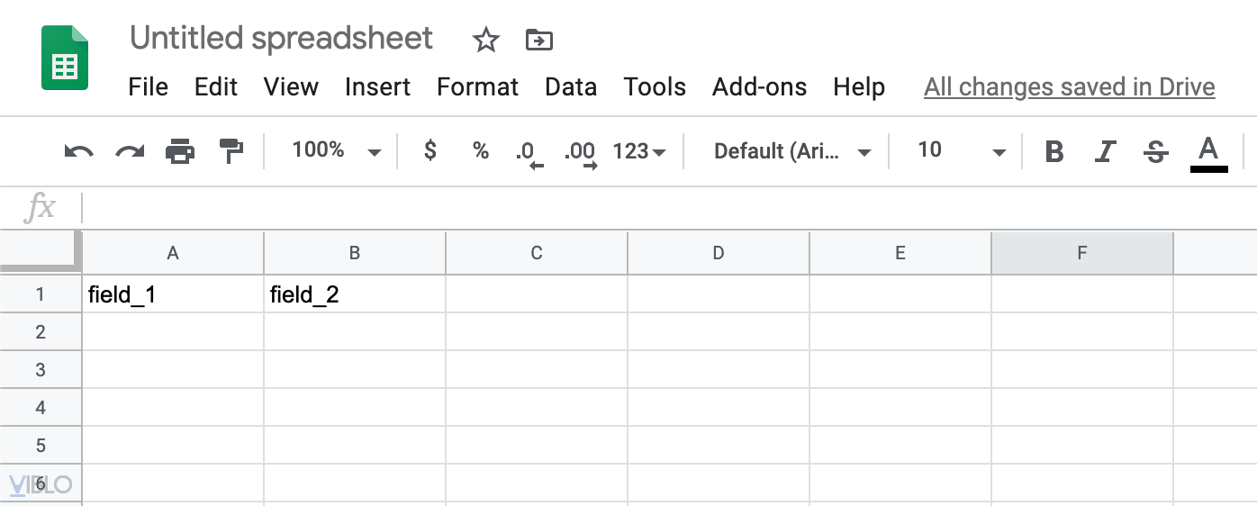Toggle Italic formatting

pos(1105,151)
